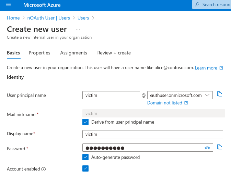Copy the user principal name
The height and width of the screenshot is (176, 231).
tap(220, 94)
